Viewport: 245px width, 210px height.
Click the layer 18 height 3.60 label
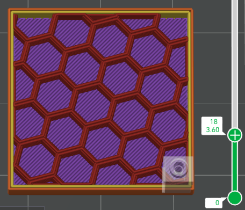(212, 126)
